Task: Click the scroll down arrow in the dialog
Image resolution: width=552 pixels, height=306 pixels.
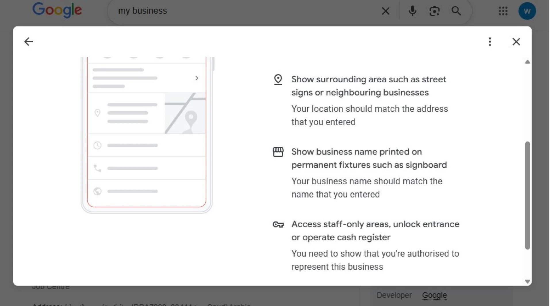Action: coord(527,281)
